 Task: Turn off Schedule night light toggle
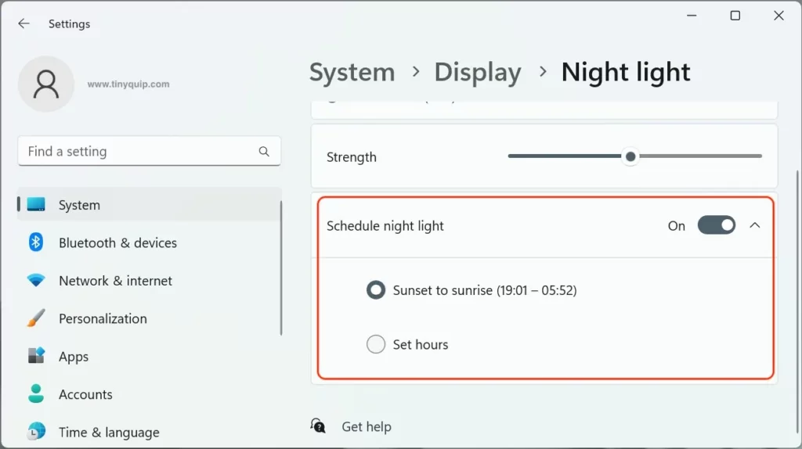point(717,225)
